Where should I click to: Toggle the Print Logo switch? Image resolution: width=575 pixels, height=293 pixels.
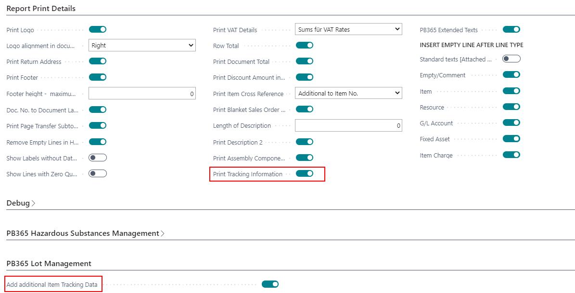click(98, 29)
